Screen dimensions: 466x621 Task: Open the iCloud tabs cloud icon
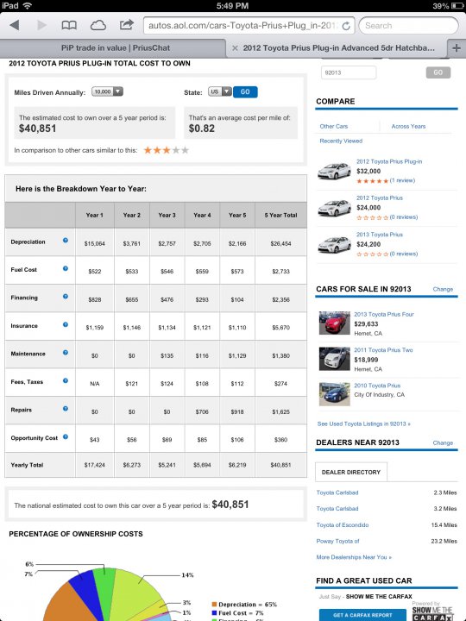click(98, 25)
